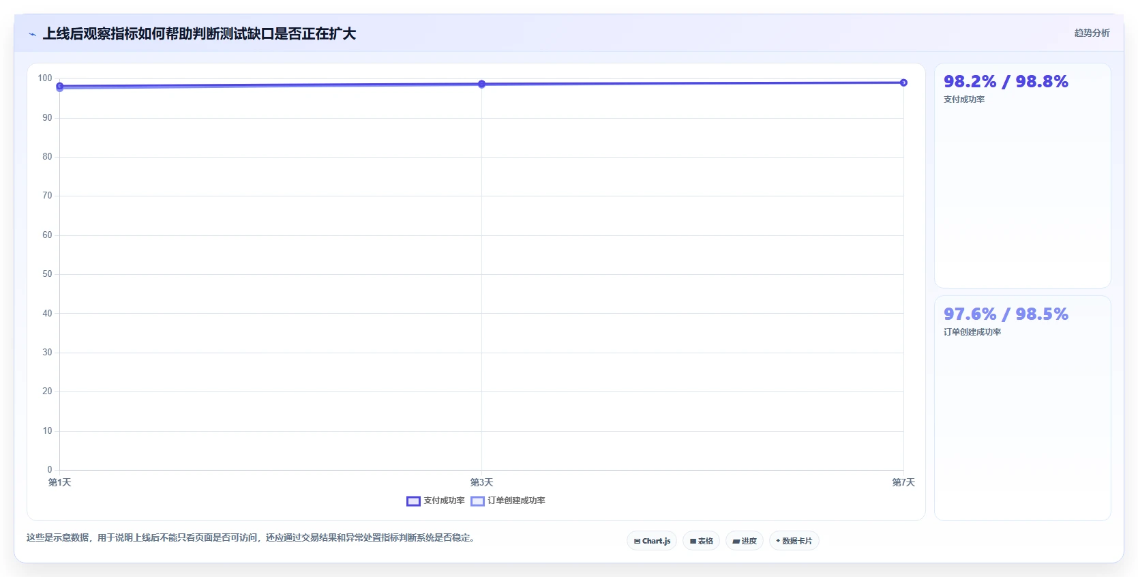Viewport: 1138px width, 577px height.
Task: Click the 第7天 axis label
Action: coord(903,482)
